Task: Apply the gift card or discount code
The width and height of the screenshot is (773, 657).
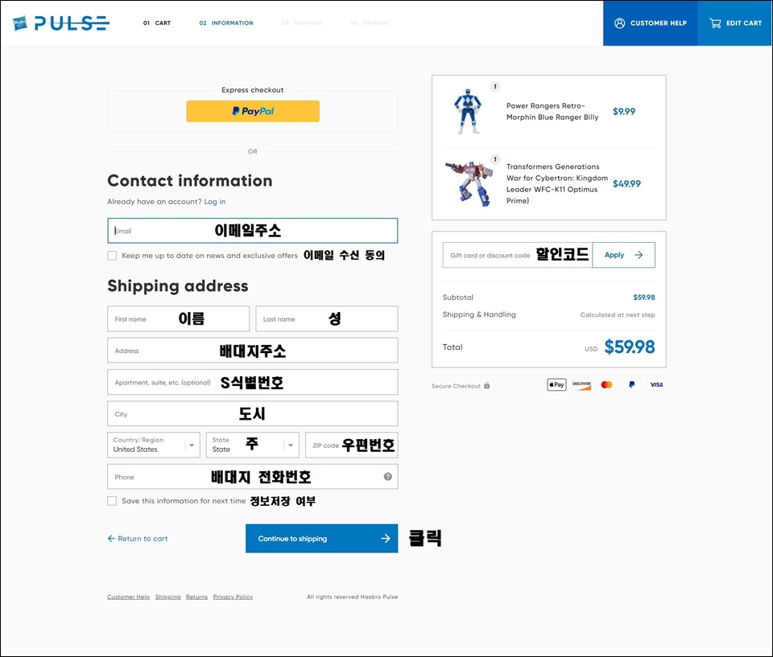Action: 623,255
